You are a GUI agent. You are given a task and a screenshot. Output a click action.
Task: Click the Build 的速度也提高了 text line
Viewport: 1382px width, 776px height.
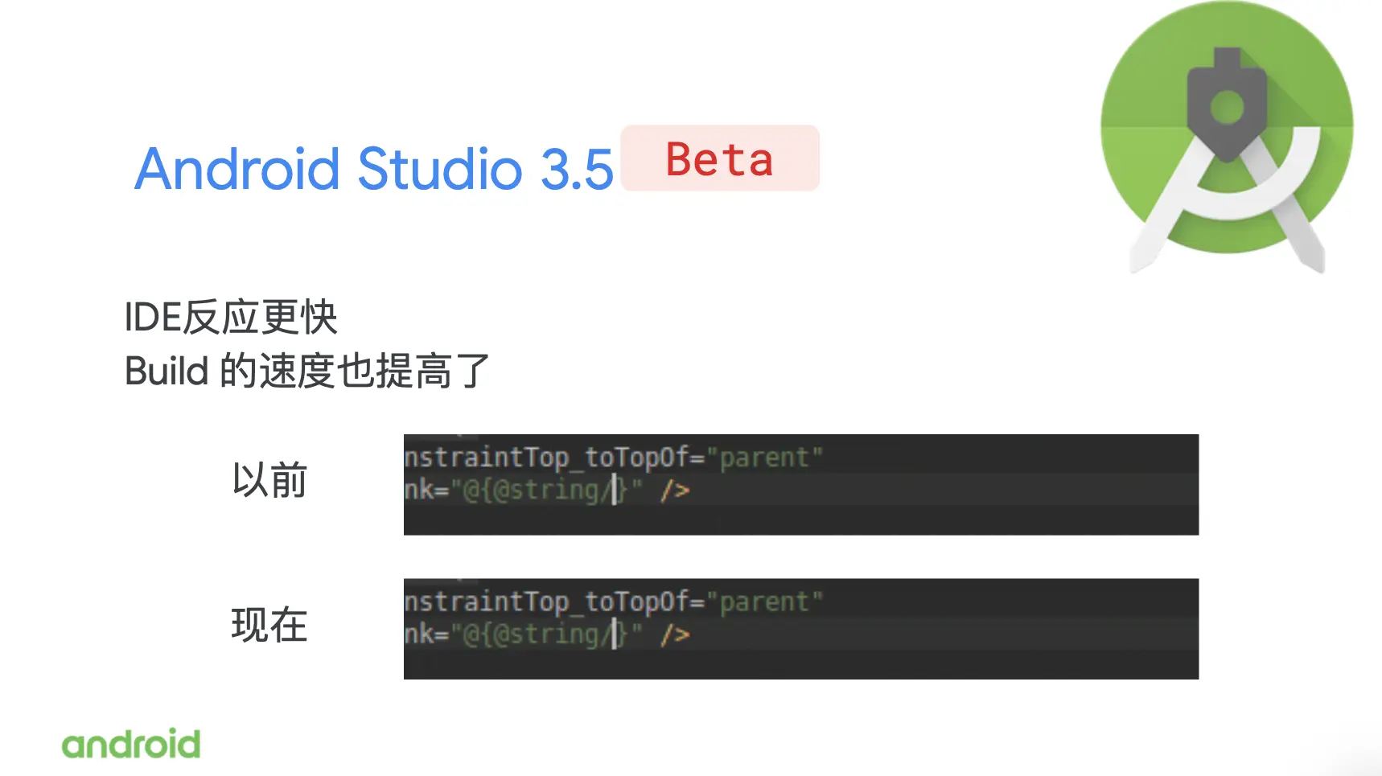click(307, 371)
